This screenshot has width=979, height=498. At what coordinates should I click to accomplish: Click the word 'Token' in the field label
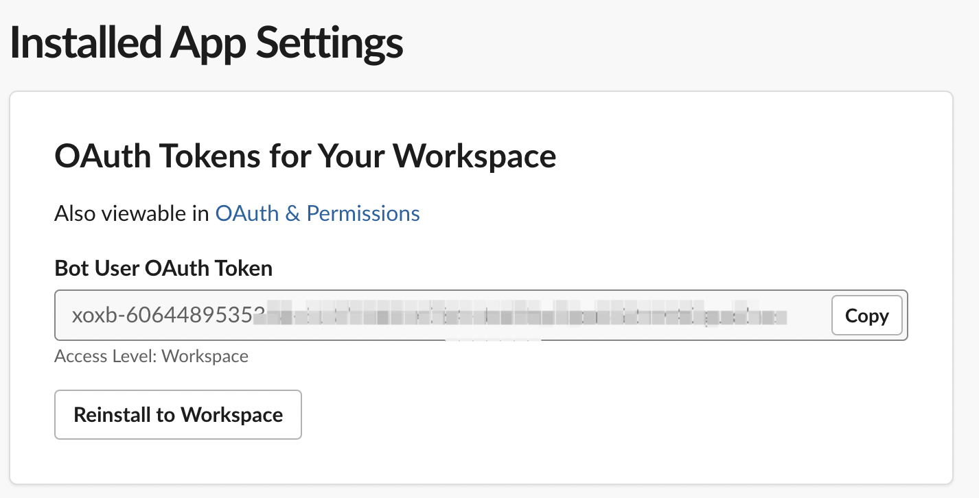(244, 268)
